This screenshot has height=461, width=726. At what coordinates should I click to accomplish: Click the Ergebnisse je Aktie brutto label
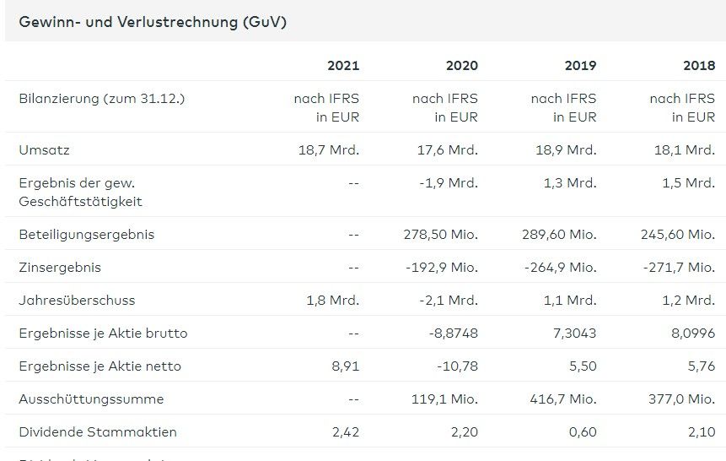click(x=103, y=334)
